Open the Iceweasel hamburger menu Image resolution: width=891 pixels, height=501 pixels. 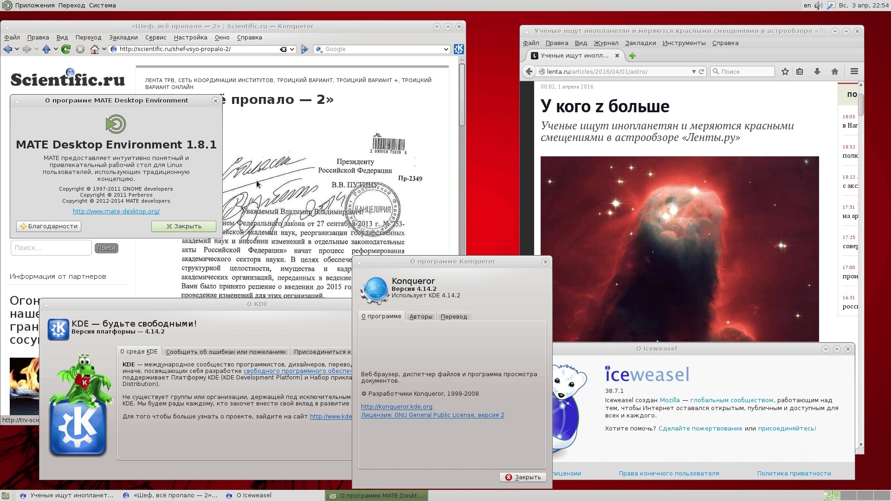point(854,71)
